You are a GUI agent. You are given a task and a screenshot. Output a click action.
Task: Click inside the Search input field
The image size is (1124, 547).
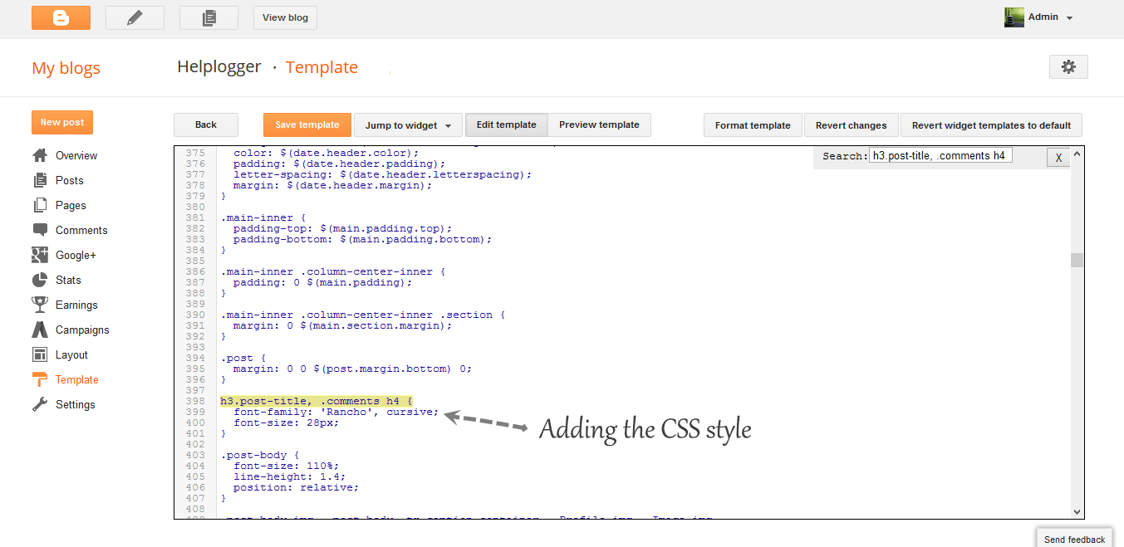940,155
